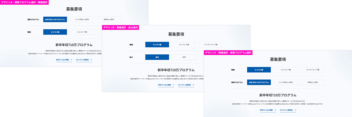Click chevron beside 求めている人物像 in Design A
Screen dimensions: 352x117
(71, 60)
